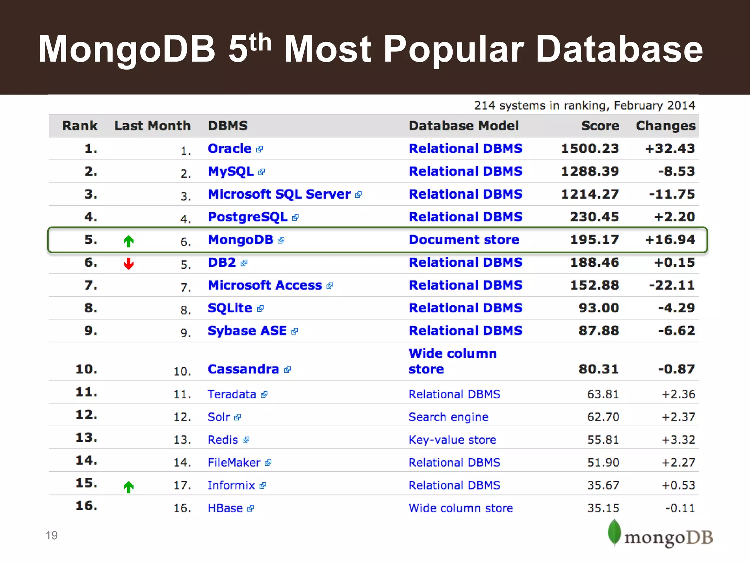Screen dimensions: 750x563
Task: Open the Informix link
Action: [x=231, y=485]
